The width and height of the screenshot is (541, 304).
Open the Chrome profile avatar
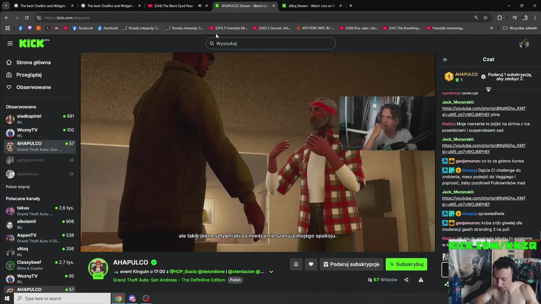(x=525, y=18)
